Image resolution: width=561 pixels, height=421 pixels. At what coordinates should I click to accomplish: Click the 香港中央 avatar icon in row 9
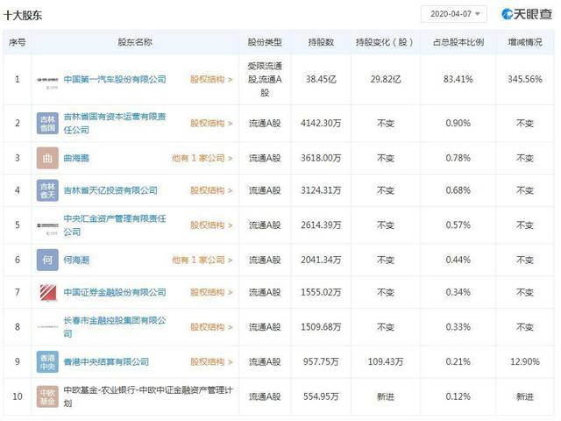click(x=47, y=361)
